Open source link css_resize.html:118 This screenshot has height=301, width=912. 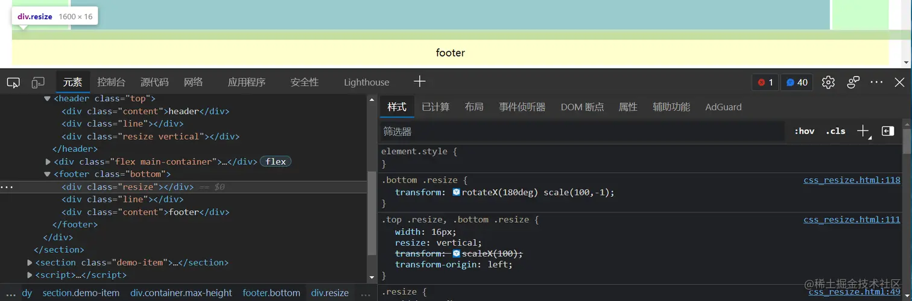(x=852, y=180)
